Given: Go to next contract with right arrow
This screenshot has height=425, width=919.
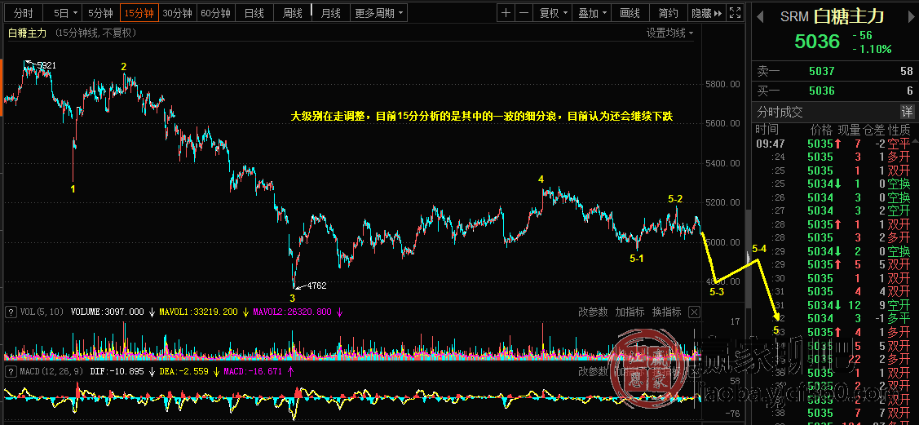Looking at the screenshot, I should [911, 18].
